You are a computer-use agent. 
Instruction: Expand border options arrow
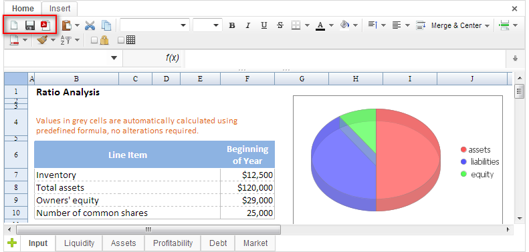point(307,25)
